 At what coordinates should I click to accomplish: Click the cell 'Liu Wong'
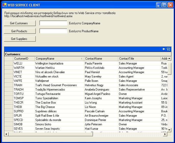point(101,103)
